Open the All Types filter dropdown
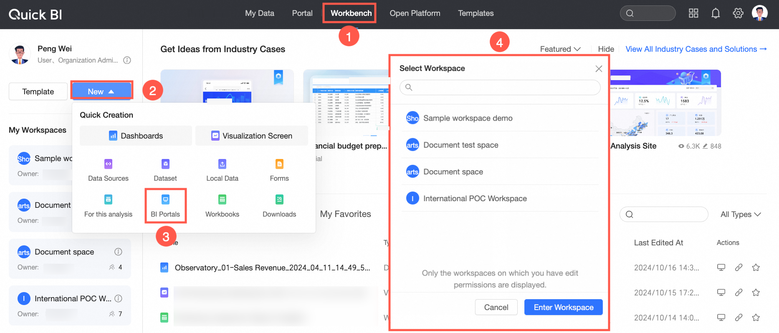779x333 pixels. (741, 214)
